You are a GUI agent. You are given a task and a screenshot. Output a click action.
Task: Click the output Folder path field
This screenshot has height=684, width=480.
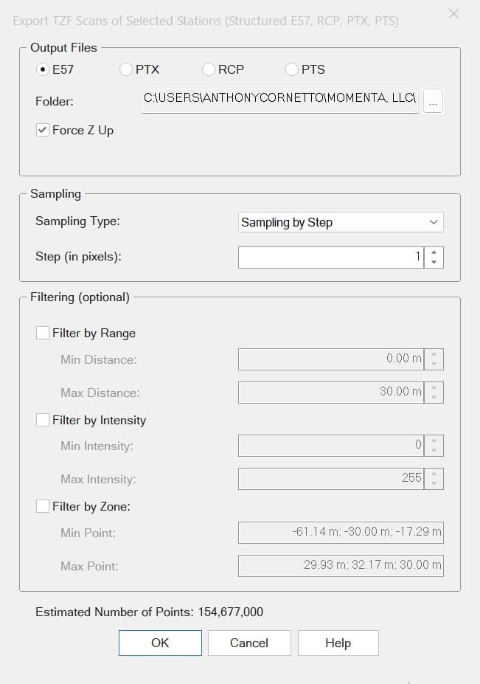280,98
